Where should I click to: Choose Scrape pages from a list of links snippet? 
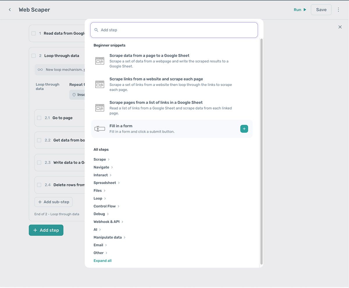172,108
